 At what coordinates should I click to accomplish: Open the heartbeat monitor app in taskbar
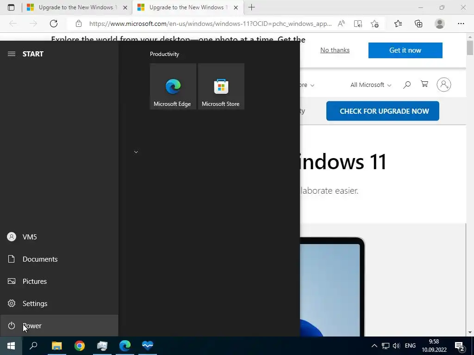148,346
